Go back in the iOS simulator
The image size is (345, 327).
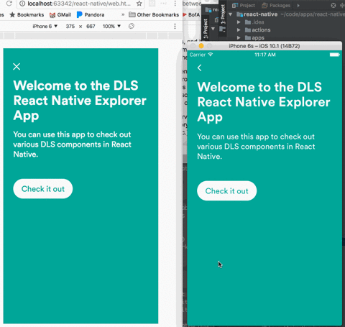click(x=199, y=68)
